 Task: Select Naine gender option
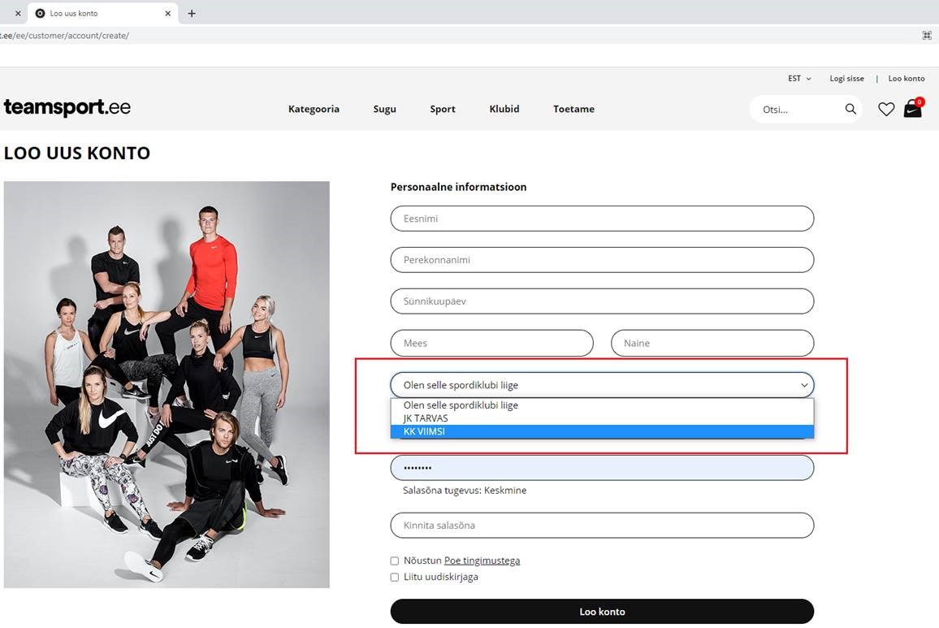[x=712, y=343]
